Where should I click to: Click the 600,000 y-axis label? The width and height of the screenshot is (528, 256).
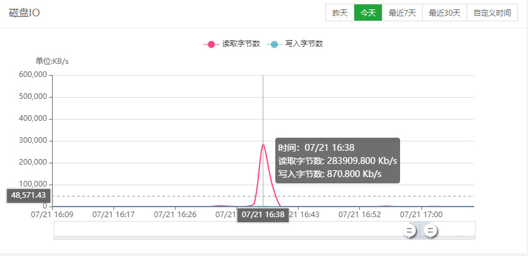click(x=33, y=75)
